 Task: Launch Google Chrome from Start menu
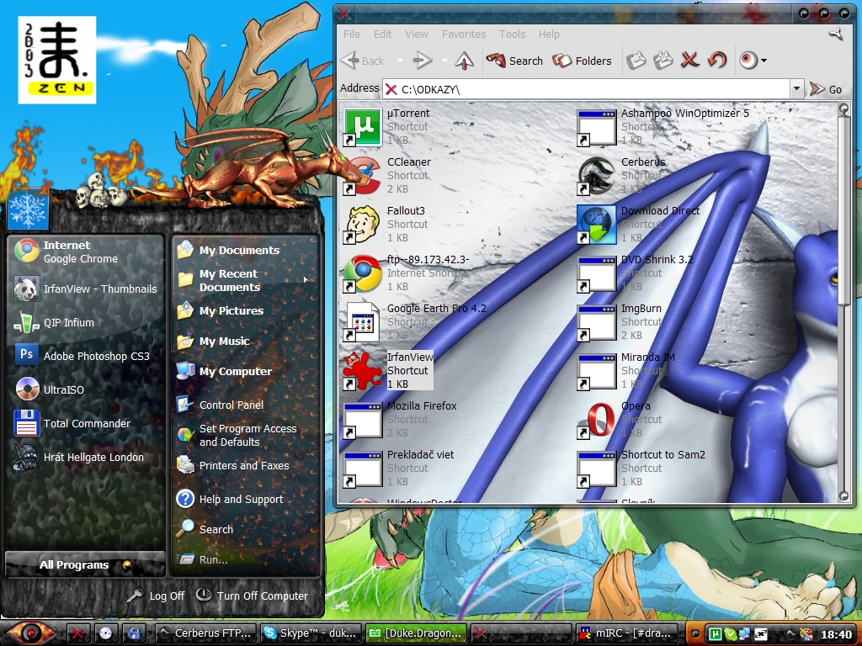click(x=85, y=252)
